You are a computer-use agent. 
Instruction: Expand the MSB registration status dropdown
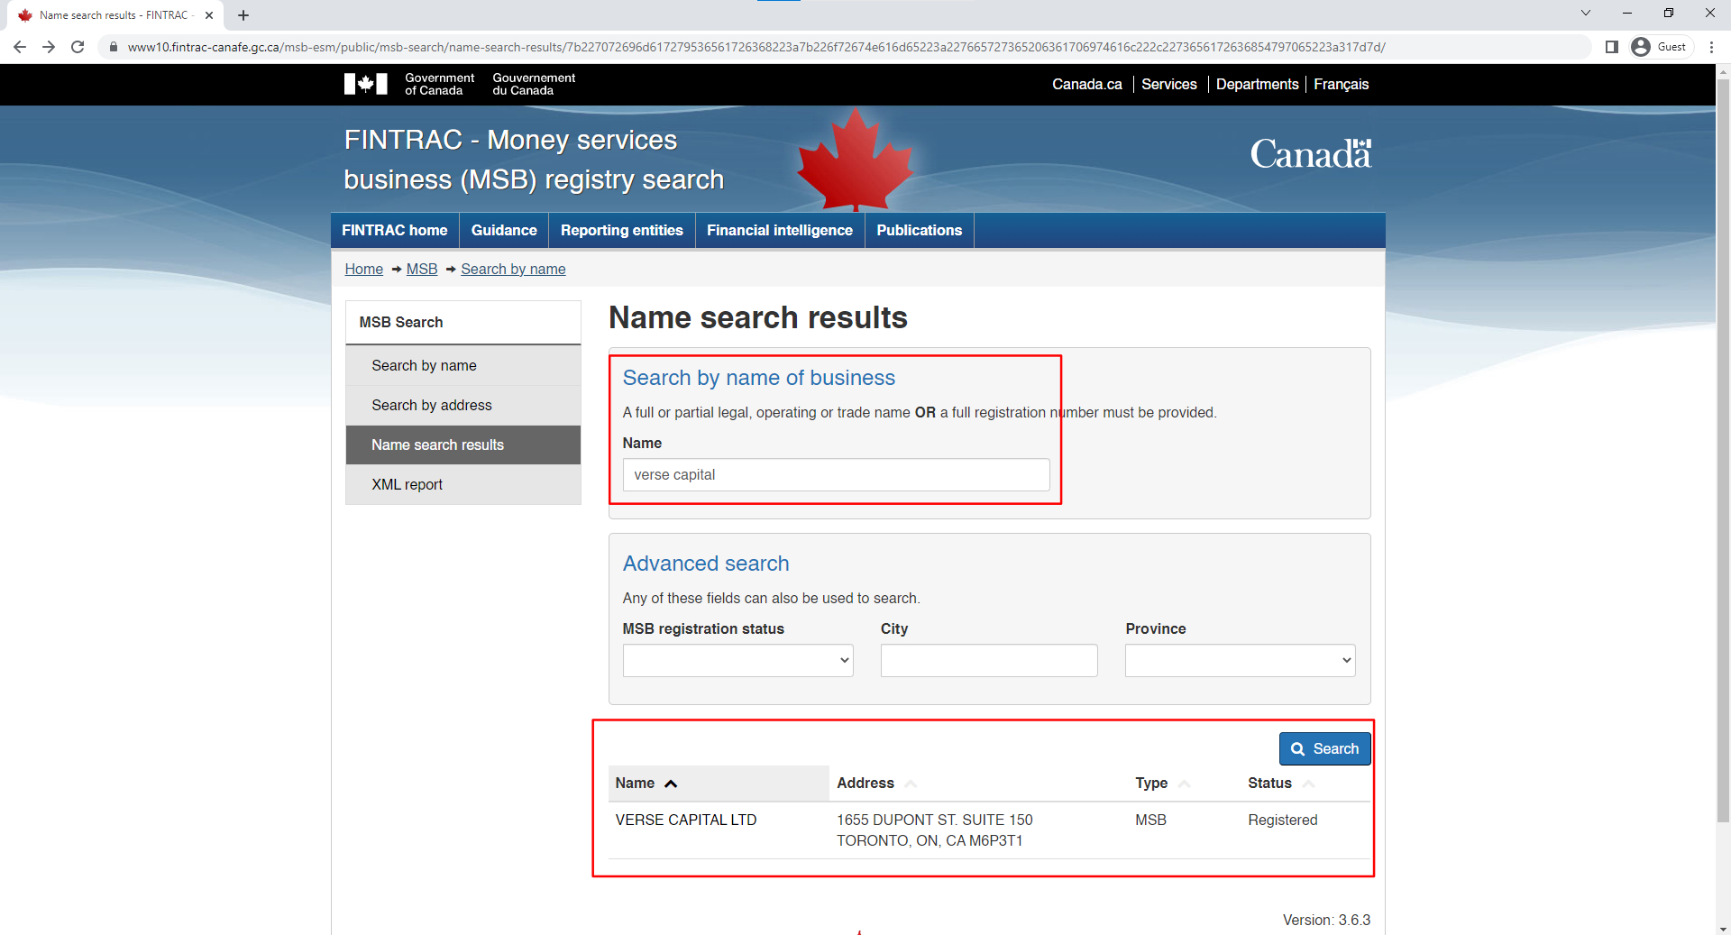click(737, 660)
